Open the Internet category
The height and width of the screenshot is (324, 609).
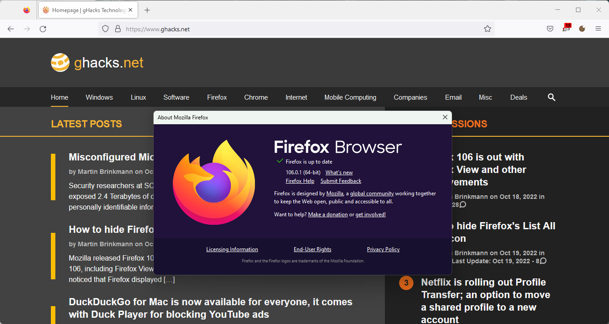tap(296, 97)
